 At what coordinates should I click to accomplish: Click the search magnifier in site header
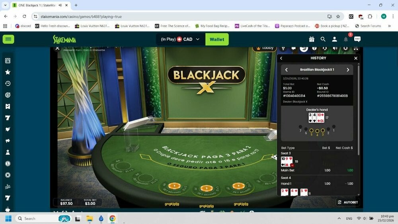[x=323, y=39]
